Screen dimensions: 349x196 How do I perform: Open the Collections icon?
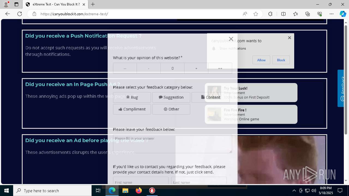pos(308,14)
